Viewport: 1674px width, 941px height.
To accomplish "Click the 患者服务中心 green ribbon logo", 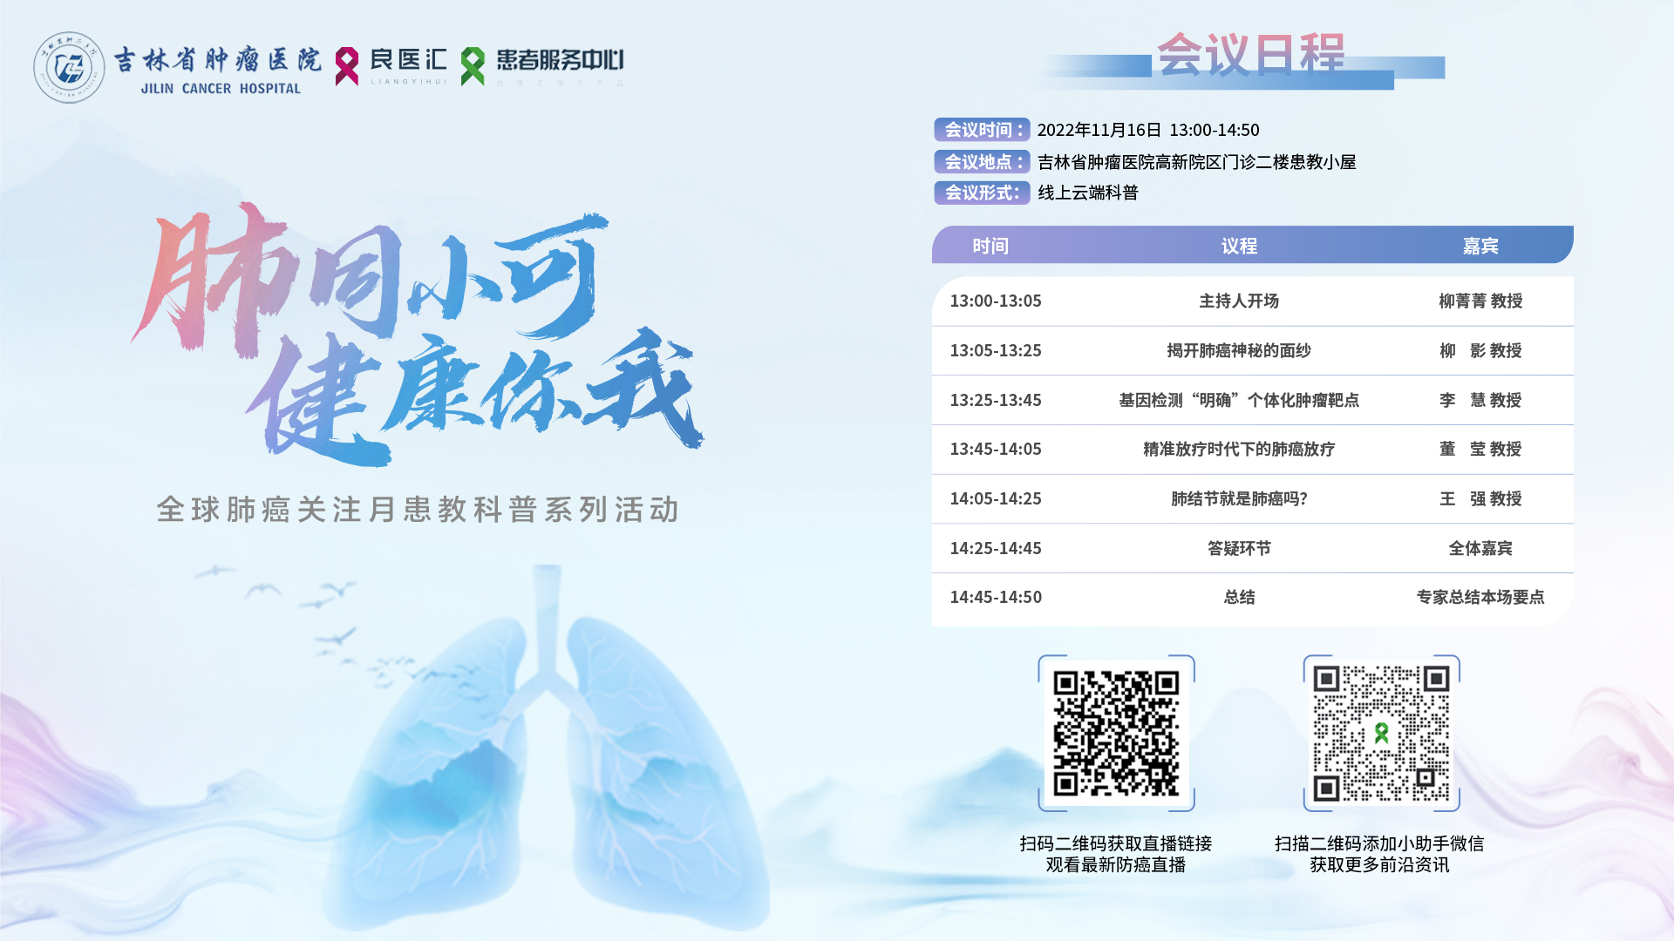I will click(x=473, y=66).
